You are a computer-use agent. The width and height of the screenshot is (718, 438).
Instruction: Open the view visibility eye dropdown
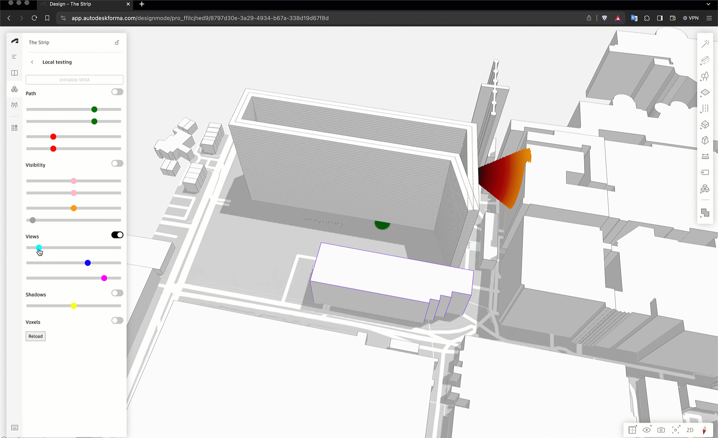click(647, 430)
